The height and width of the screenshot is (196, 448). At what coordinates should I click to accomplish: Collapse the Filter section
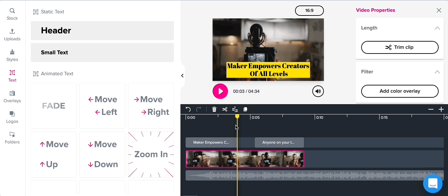[x=437, y=72]
